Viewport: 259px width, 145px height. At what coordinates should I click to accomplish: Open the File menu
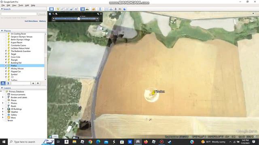3,5
